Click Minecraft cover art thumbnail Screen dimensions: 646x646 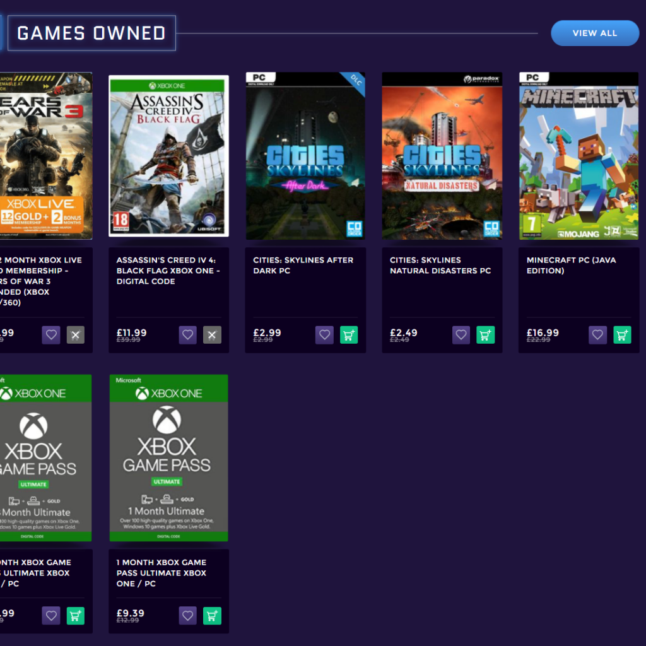pyautogui.click(x=578, y=156)
